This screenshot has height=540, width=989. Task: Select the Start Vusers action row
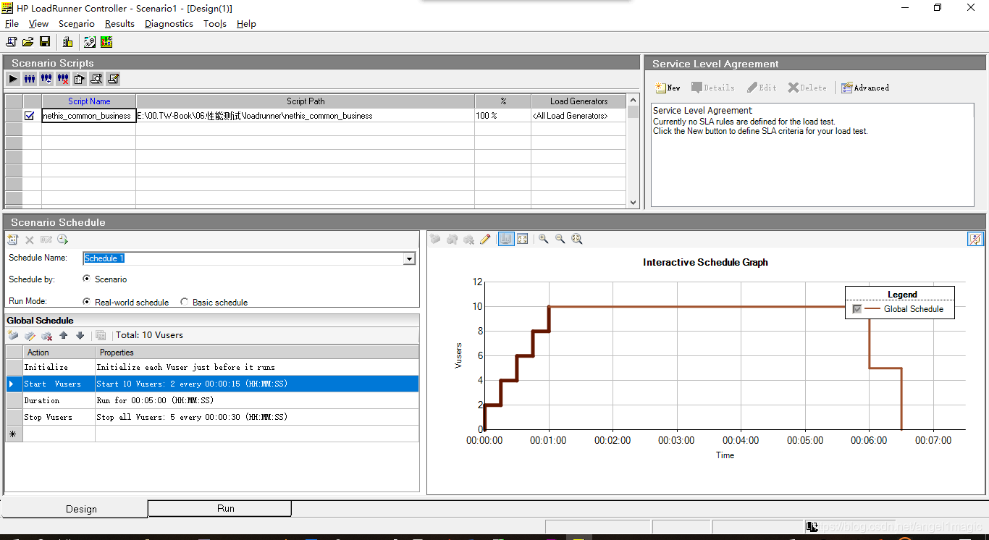[212, 384]
